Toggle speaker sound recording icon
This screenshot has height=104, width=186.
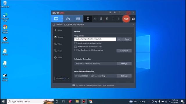[95, 19]
